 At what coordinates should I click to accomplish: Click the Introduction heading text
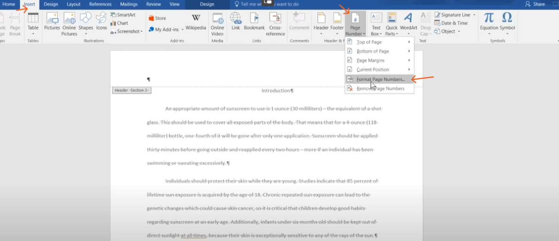277,91
